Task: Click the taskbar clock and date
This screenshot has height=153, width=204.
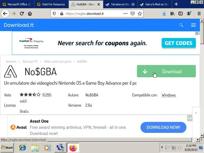Action: coord(191,148)
